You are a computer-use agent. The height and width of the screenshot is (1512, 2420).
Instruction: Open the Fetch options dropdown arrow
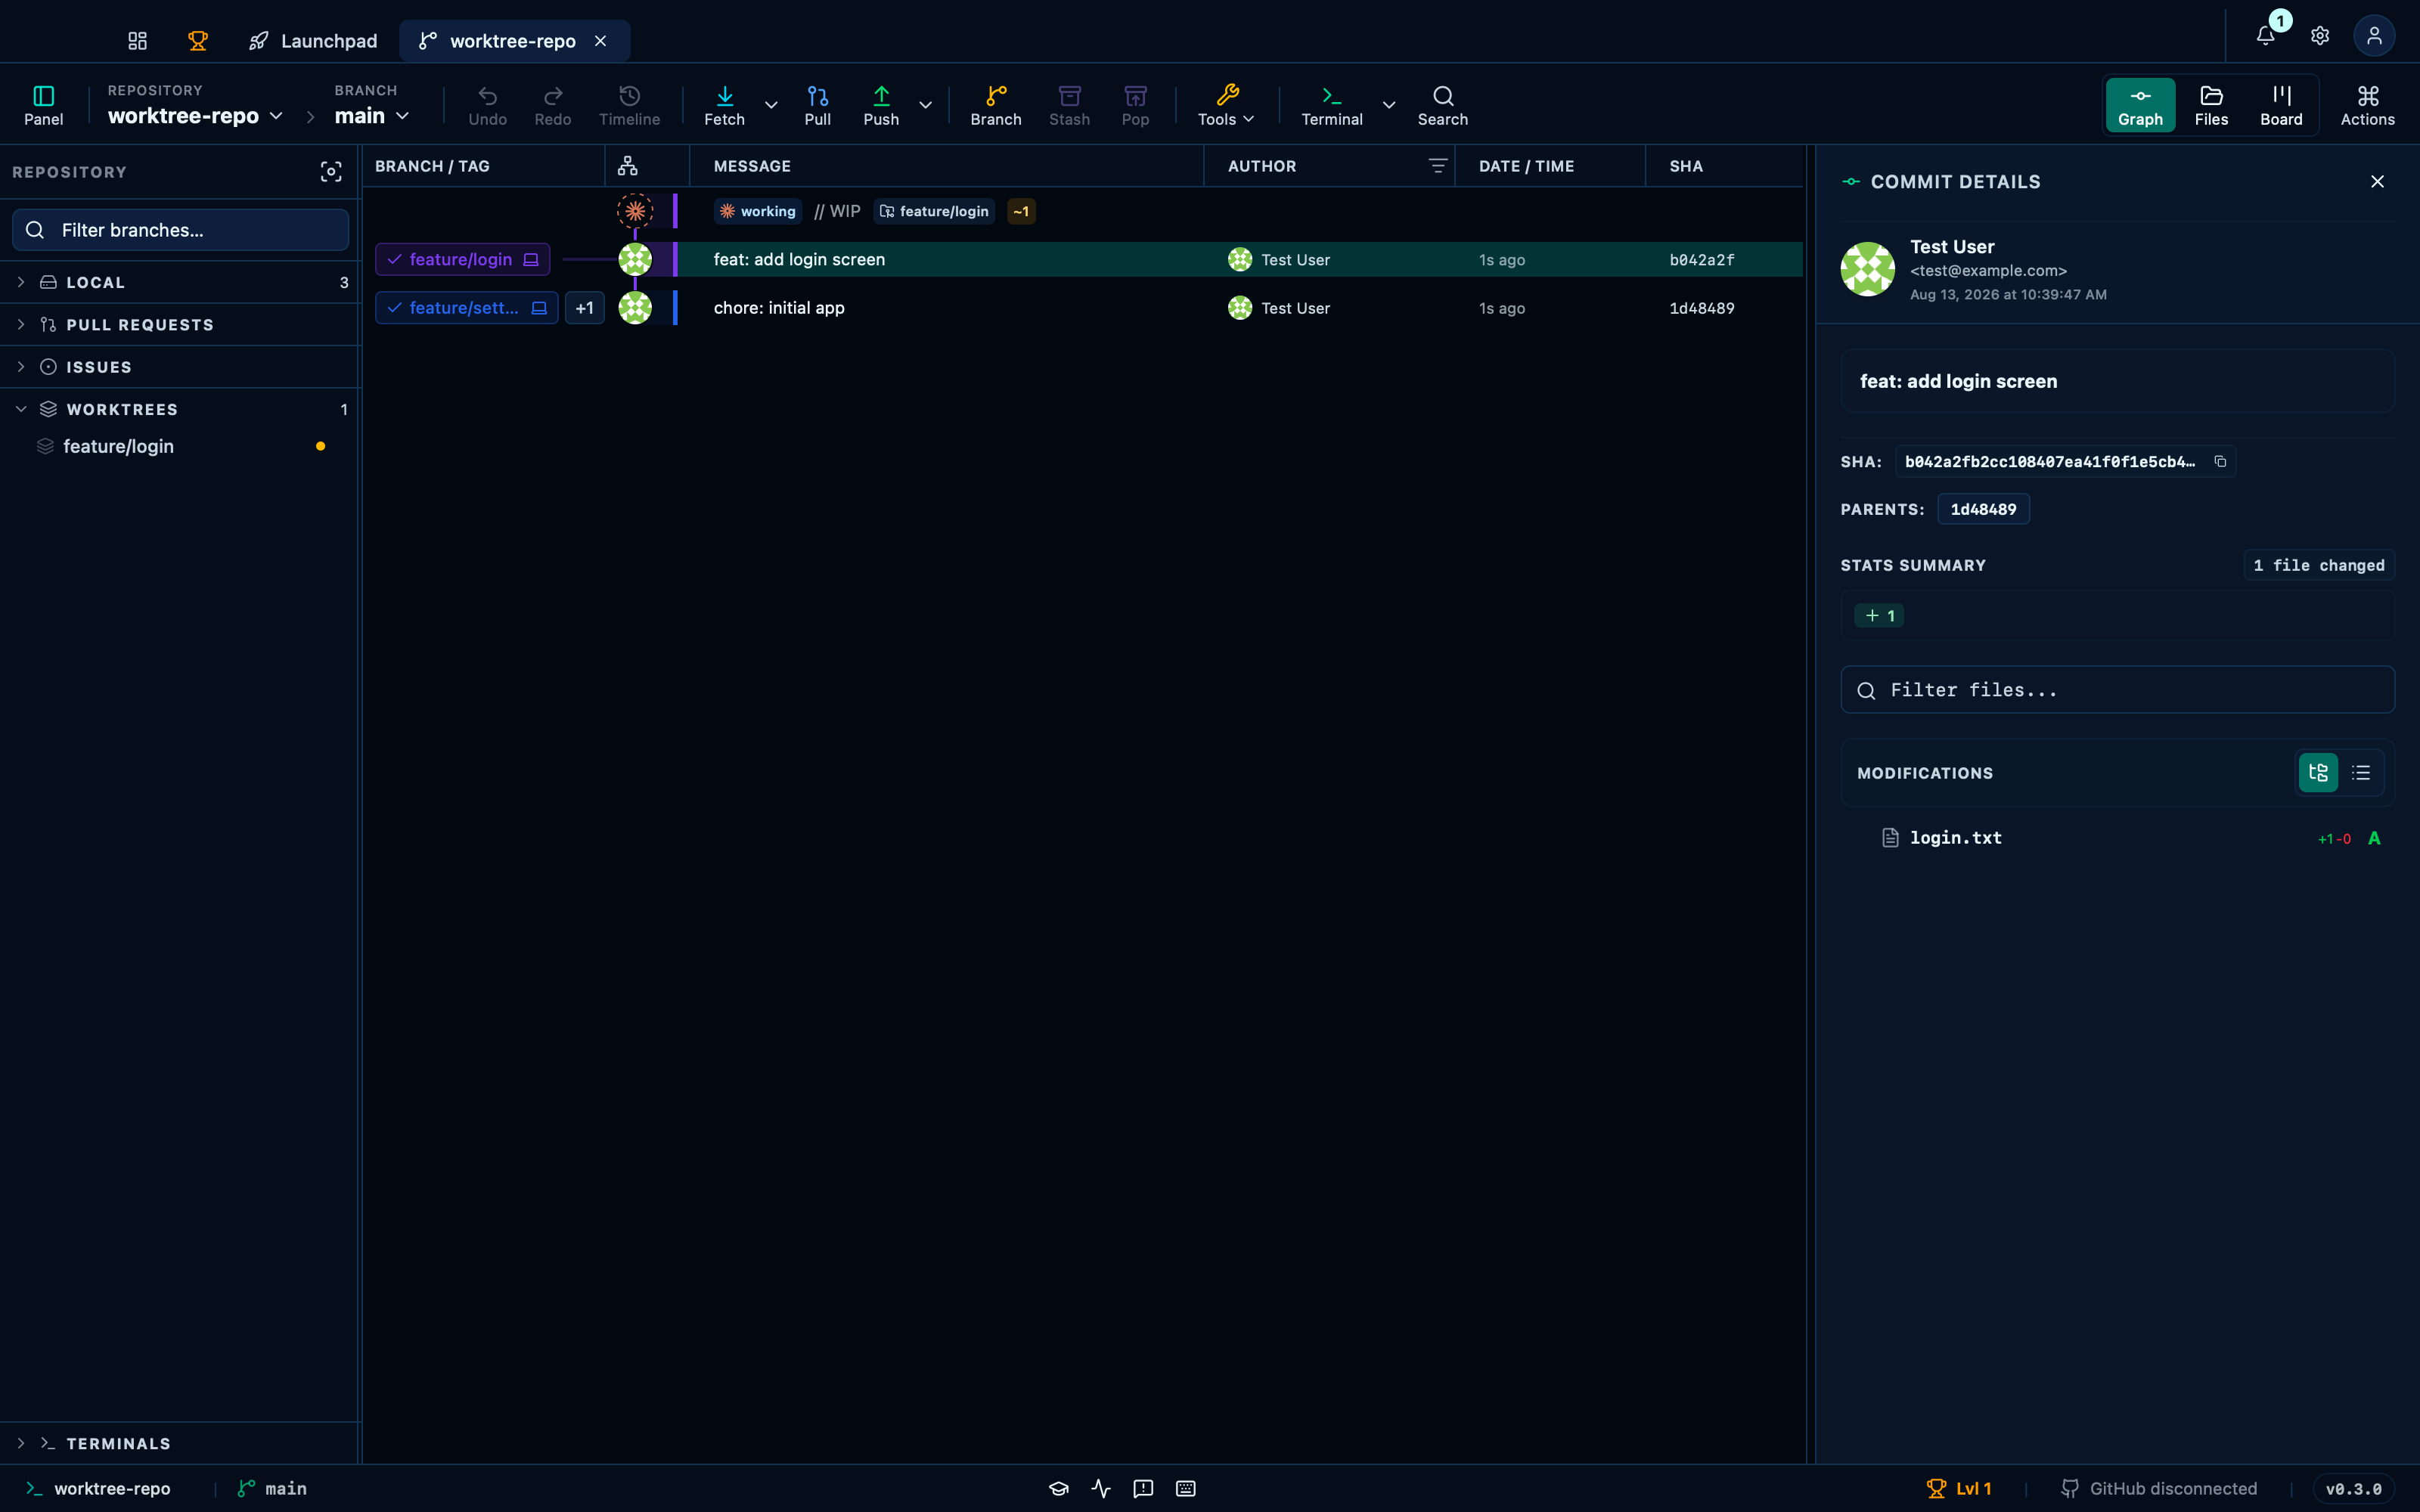pyautogui.click(x=771, y=105)
